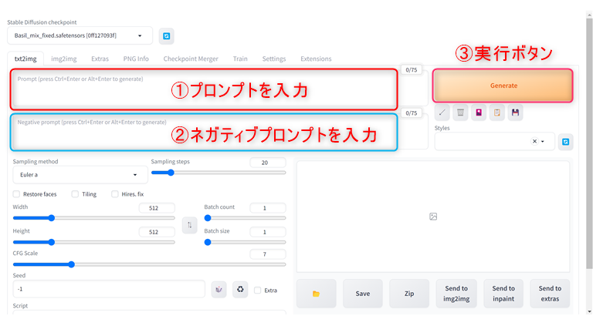Swap width and height values
Viewport: 593px width, 326px height.
pos(189,225)
